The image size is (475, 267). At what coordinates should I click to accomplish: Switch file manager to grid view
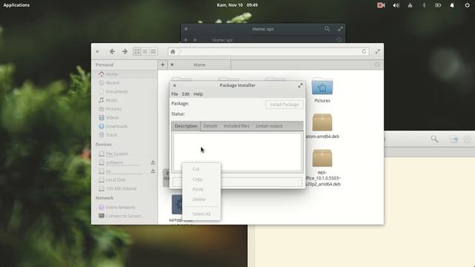tap(137, 51)
